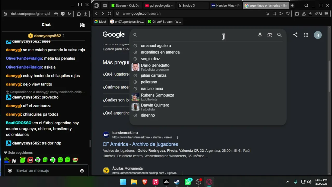This screenshot has width=332, height=187.
Task: Click the emoji picker in chat message box
Action: click(82, 171)
